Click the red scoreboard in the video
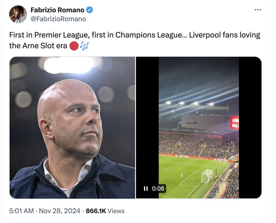This screenshot has width=276, height=223. 235,122
